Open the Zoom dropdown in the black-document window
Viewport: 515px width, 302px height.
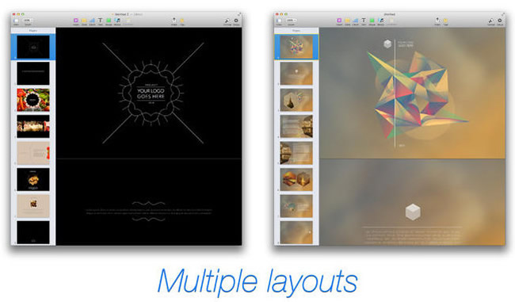pos(28,21)
